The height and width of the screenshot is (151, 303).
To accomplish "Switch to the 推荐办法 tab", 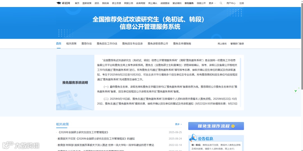I will [x=87, y=44].
